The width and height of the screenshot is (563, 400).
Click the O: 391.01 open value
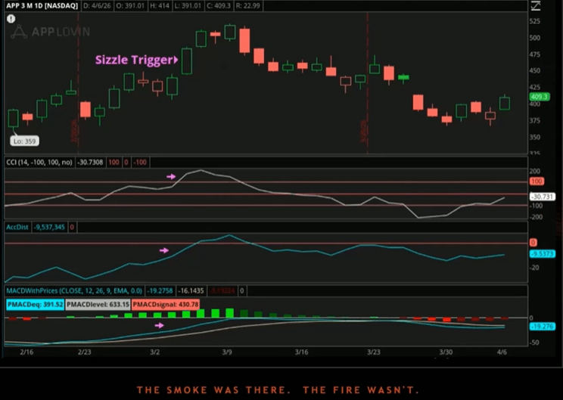pos(129,6)
